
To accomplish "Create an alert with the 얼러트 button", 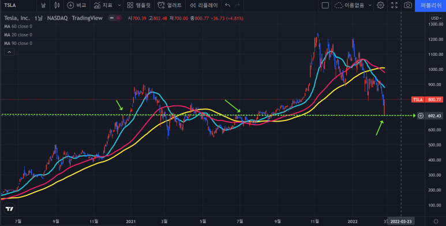I will tap(170, 5).
